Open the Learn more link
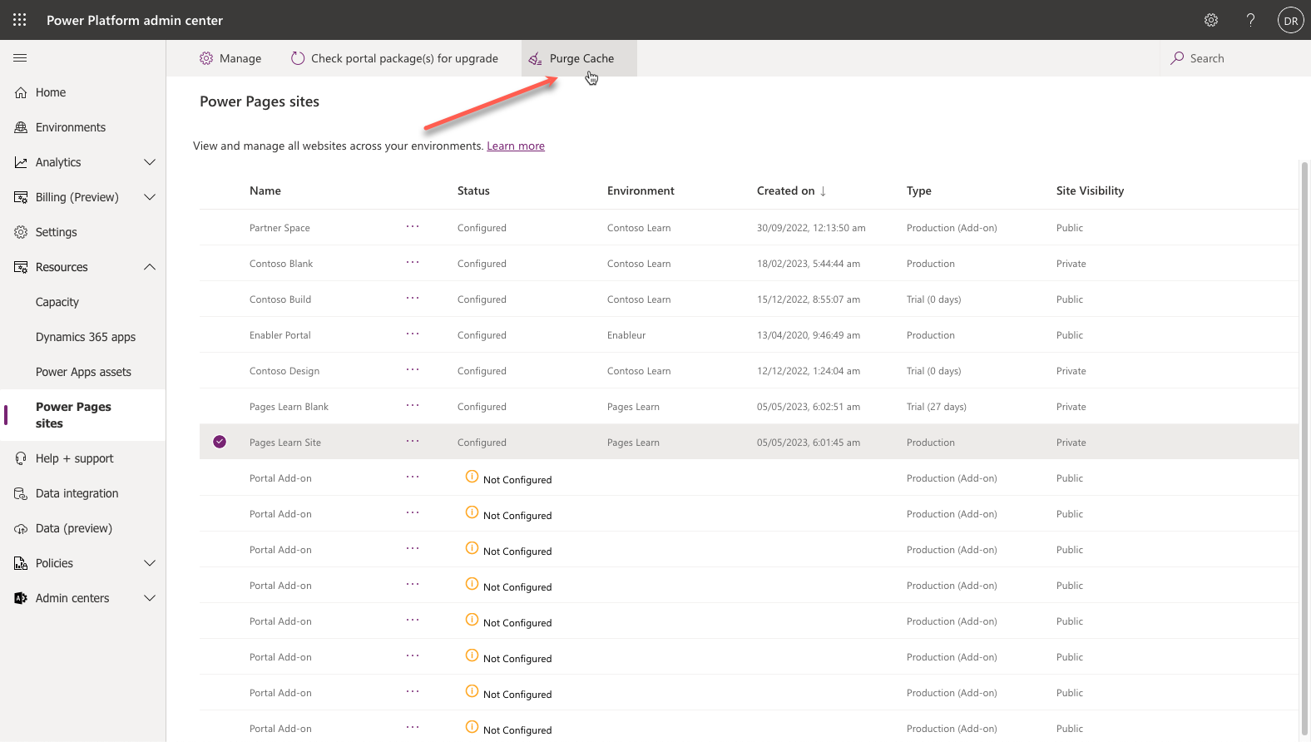1311x742 pixels. [516, 146]
